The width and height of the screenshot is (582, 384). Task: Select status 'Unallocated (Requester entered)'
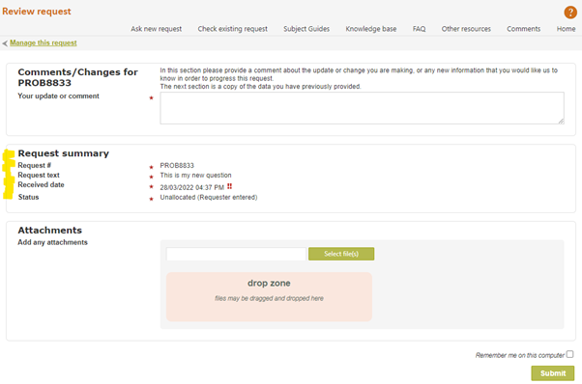point(209,198)
